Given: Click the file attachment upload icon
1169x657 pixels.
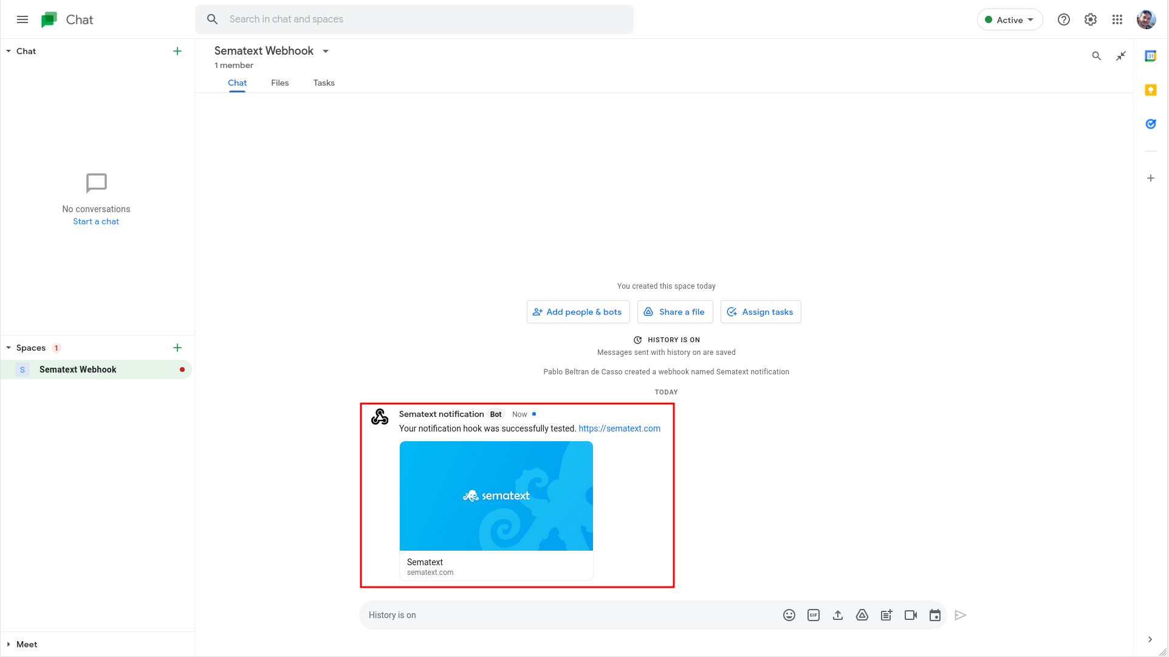Looking at the screenshot, I should tap(838, 614).
